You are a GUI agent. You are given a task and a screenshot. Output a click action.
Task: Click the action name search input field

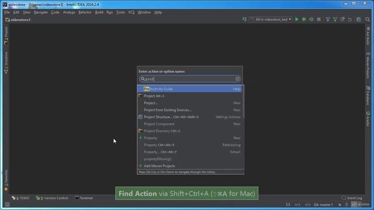pyautogui.click(x=190, y=79)
